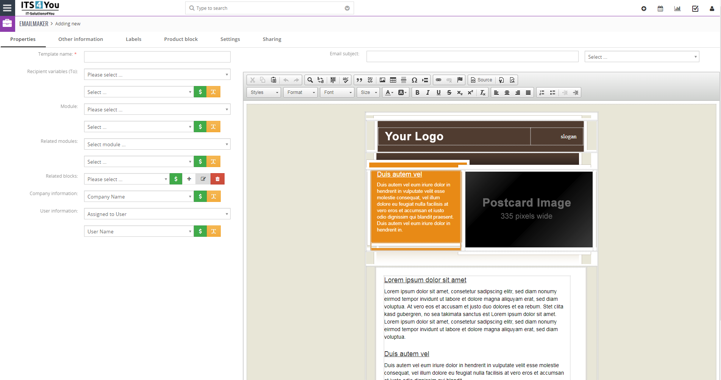This screenshot has height=380, width=721.
Task: Open the Company Name dropdown
Action: coord(139,197)
